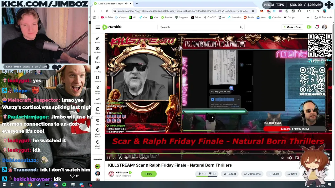Open the Cozy.tv bookmark
This screenshot has width=335, height=188.
point(121,17)
